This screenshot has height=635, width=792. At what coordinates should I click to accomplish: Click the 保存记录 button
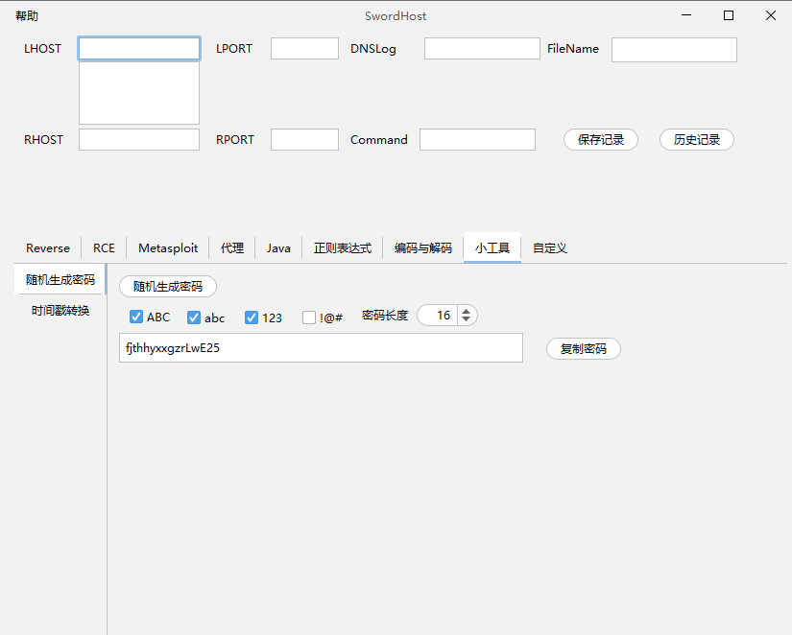601,140
